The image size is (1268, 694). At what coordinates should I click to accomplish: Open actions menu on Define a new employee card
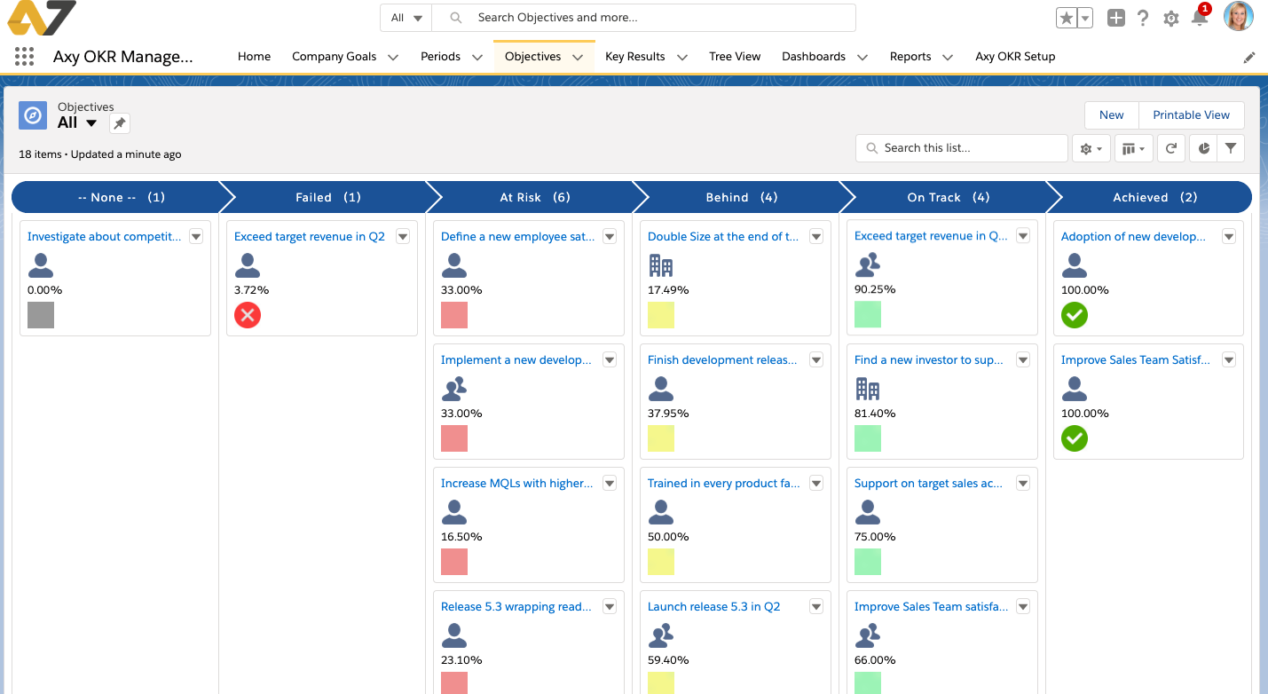click(610, 236)
